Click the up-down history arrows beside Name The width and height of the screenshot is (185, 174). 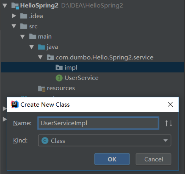pyautogui.click(x=169, y=123)
